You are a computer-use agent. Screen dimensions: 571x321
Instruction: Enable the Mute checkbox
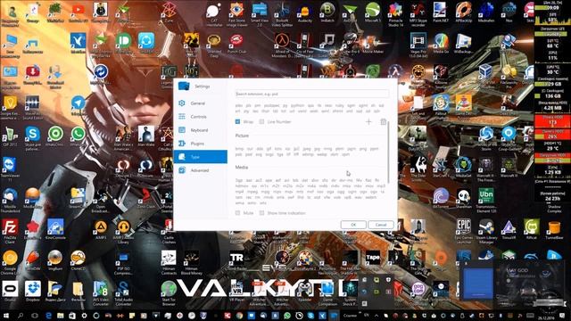[x=238, y=213]
